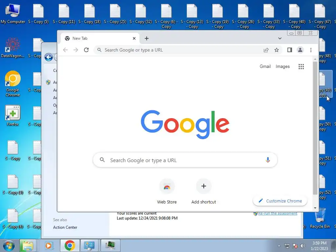336x252 pixels.
Task: Select the S - Copy (6) - Copy file
Action: tap(166, 16)
